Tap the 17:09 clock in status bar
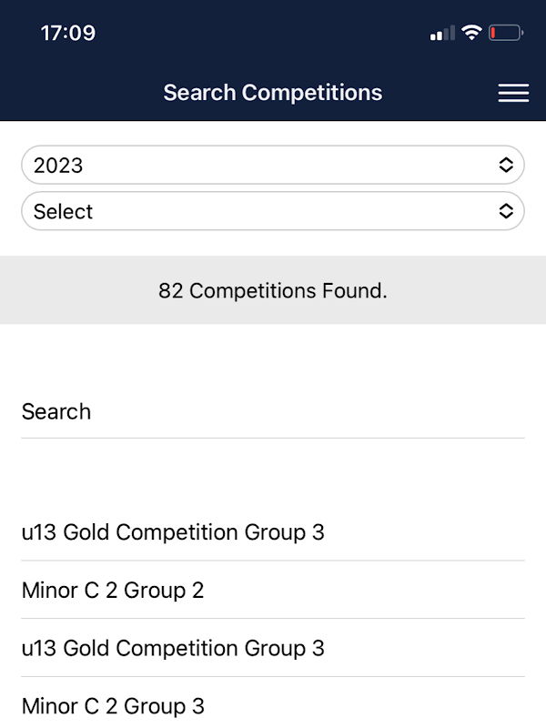Image resolution: width=546 pixels, height=728 pixels. pyautogui.click(x=68, y=34)
